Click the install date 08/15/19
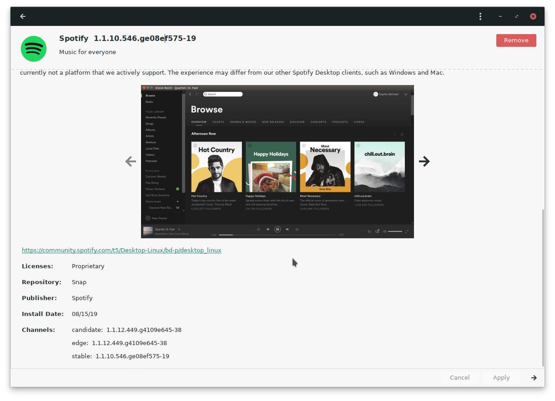 coord(85,314)
